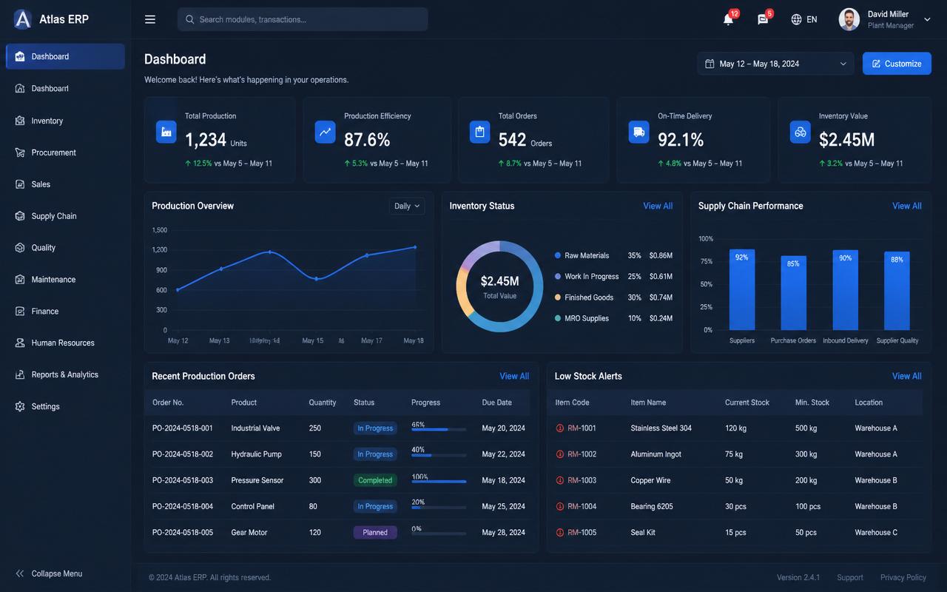
Task: Click the Production Efficiency trend icon
Action: (326, 132)
